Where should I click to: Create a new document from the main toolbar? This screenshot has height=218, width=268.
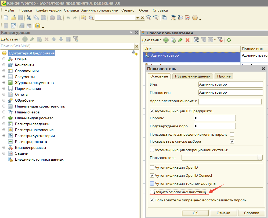click(x=6, y=18)
